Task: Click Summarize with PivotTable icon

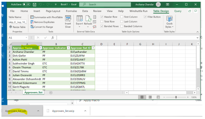Action: point(32,17)
